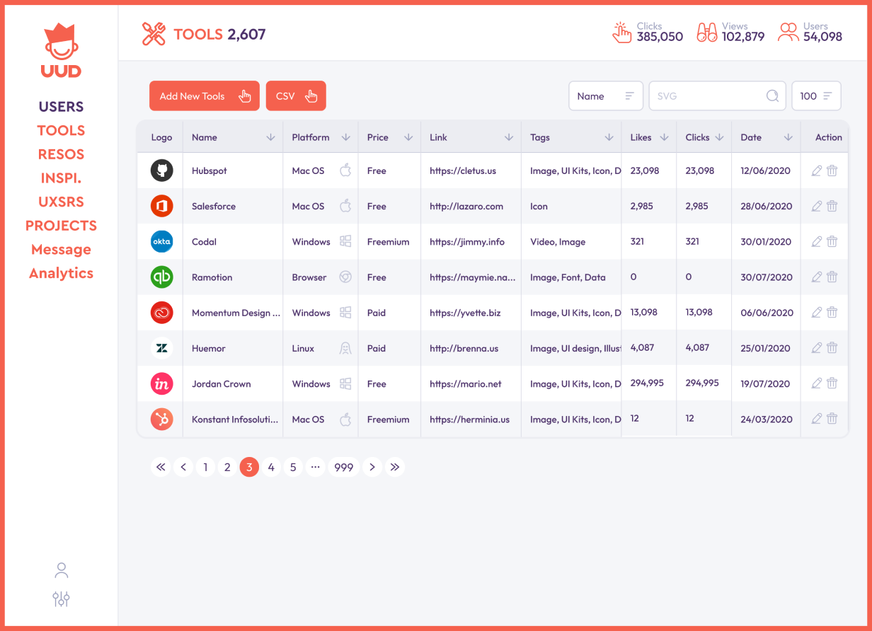The width and height of the screenshot is (872, 631).
Task: Click the trash icon for Ramotion
Action: click(x=832, y=277)
